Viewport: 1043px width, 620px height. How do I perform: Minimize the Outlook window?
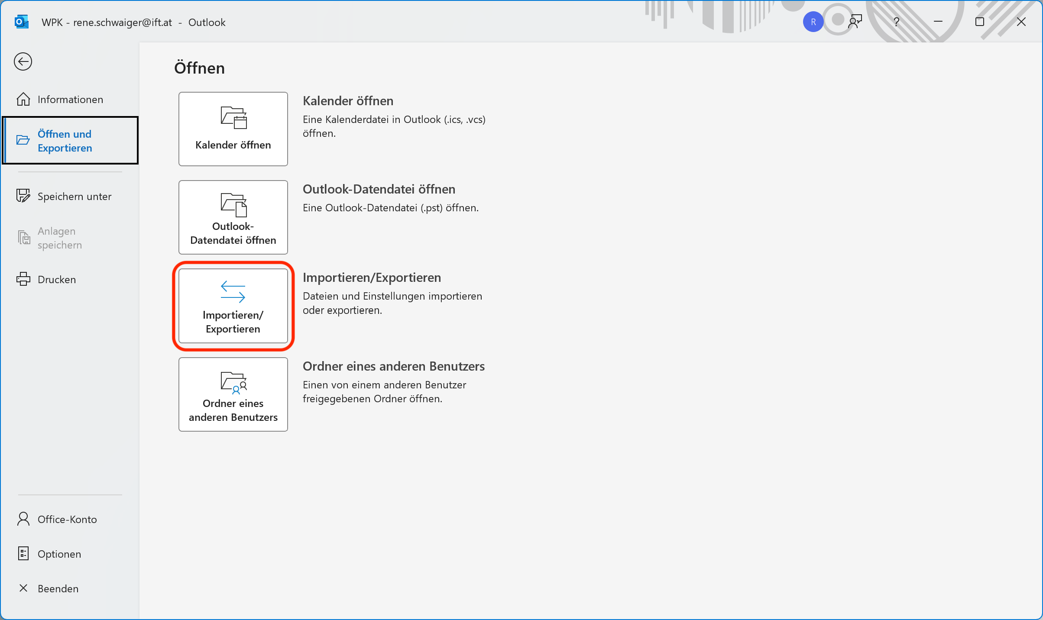938,22
